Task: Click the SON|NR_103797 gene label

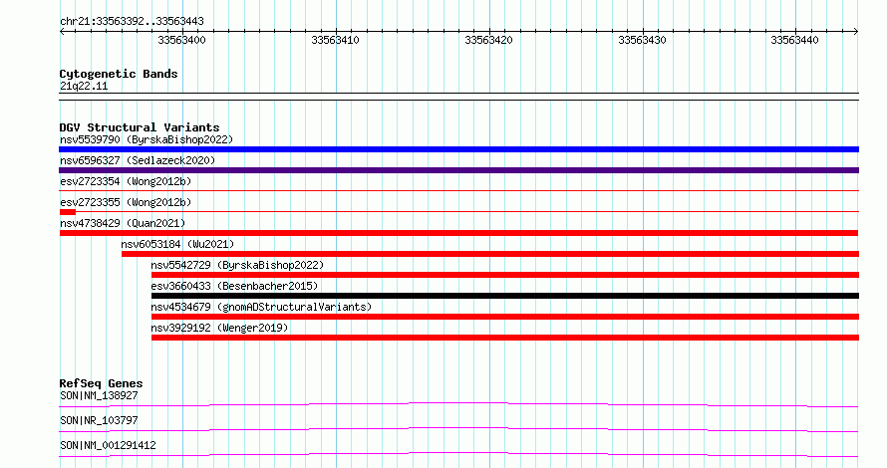Action: coord(99,421)
